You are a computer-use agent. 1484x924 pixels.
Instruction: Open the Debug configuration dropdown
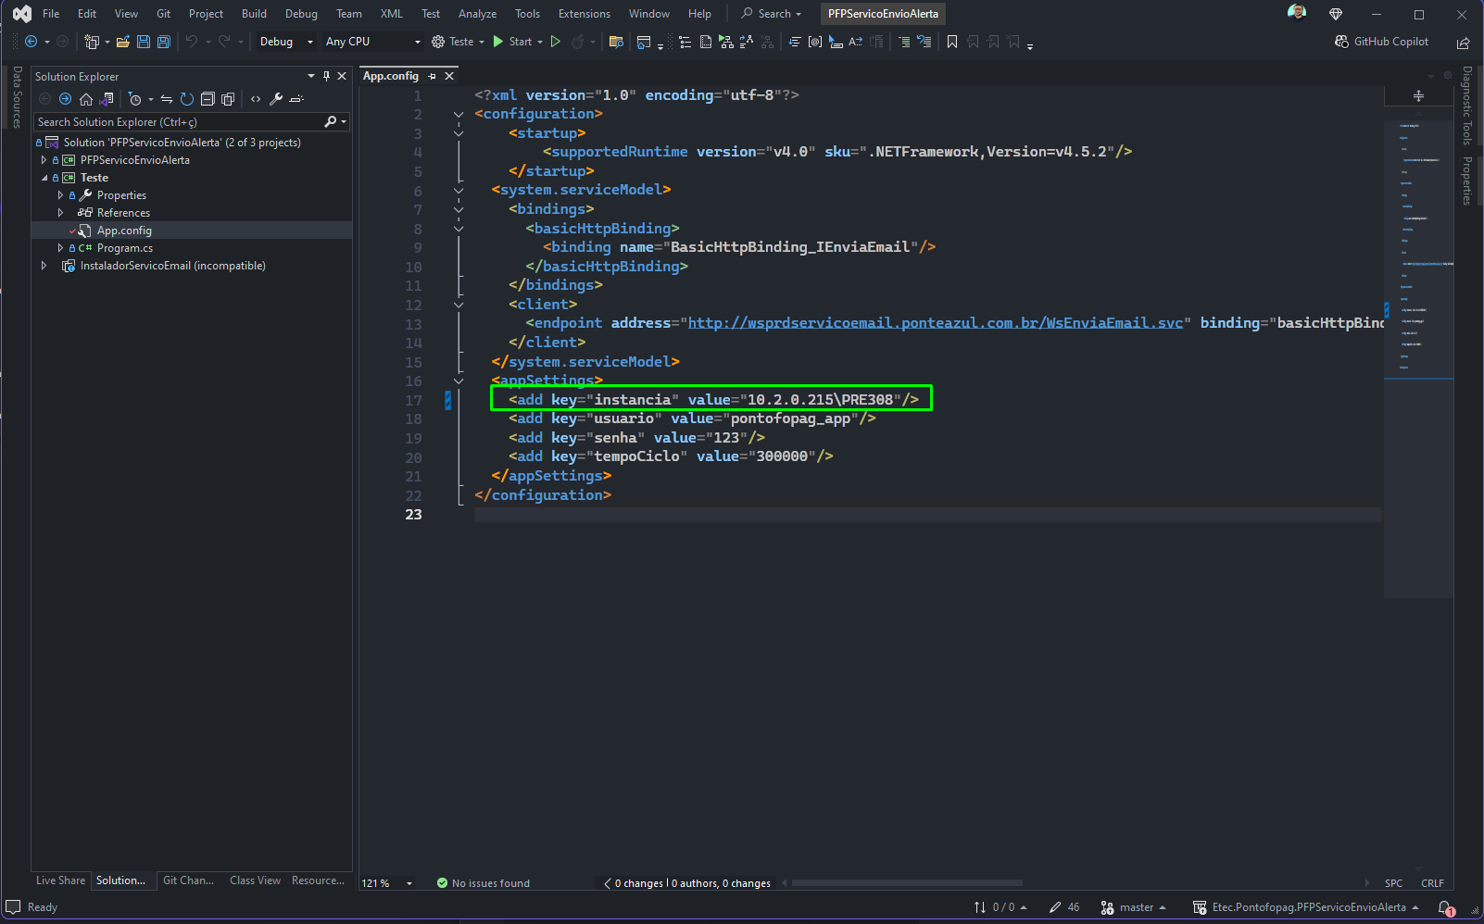pos(286,42)
